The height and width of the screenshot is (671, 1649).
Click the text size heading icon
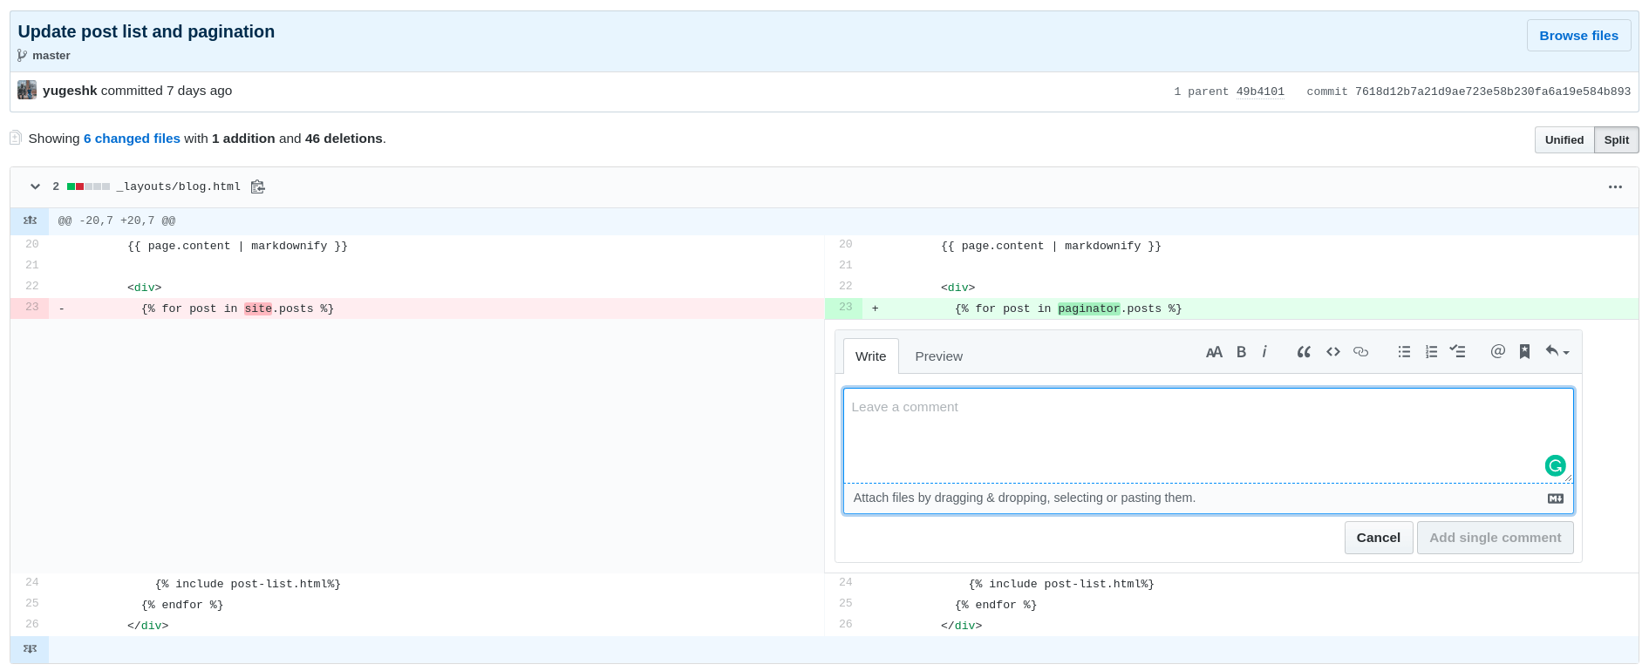pyautogui.click(x=1214, y=352)
